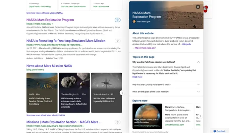The height and width of the screenshot is (133, 232).
Task: Open Curiosity Rover Picture Postcard news card
Action: point(42,93)
